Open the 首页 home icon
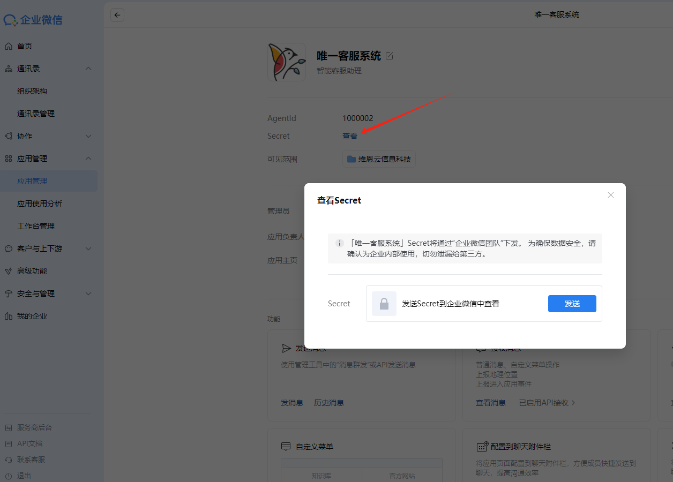673x482 pixels. point(9,46)
